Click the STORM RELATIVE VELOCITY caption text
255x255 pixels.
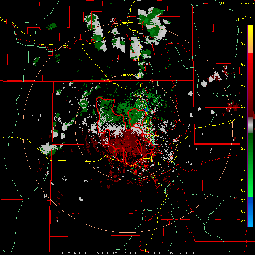pos(88,253)
